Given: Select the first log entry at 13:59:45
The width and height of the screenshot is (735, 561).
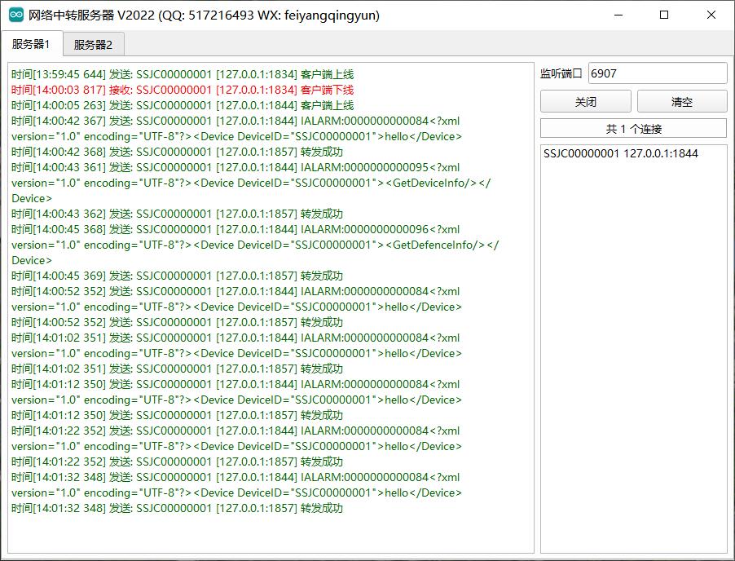Looking at the screenshot, I should (183, 74).
